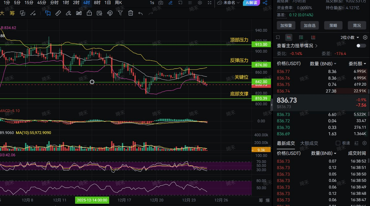Click the layout list icon beside fullscreen controls
This screenshot has height=206, width=370.
[x=190, y=3]
